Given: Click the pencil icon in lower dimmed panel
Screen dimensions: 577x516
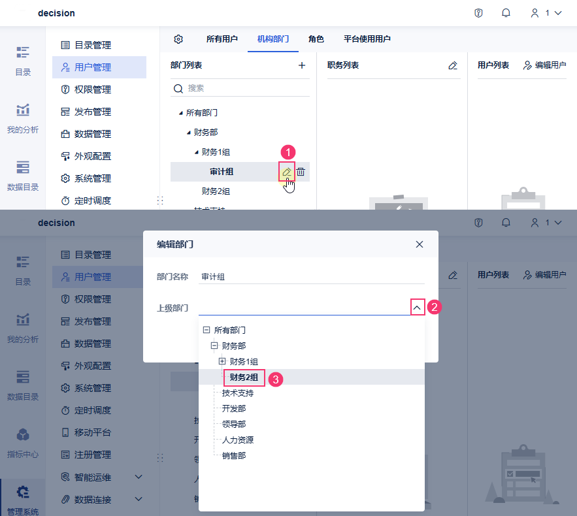Looking at the screenshot, I should coord(453,275).
